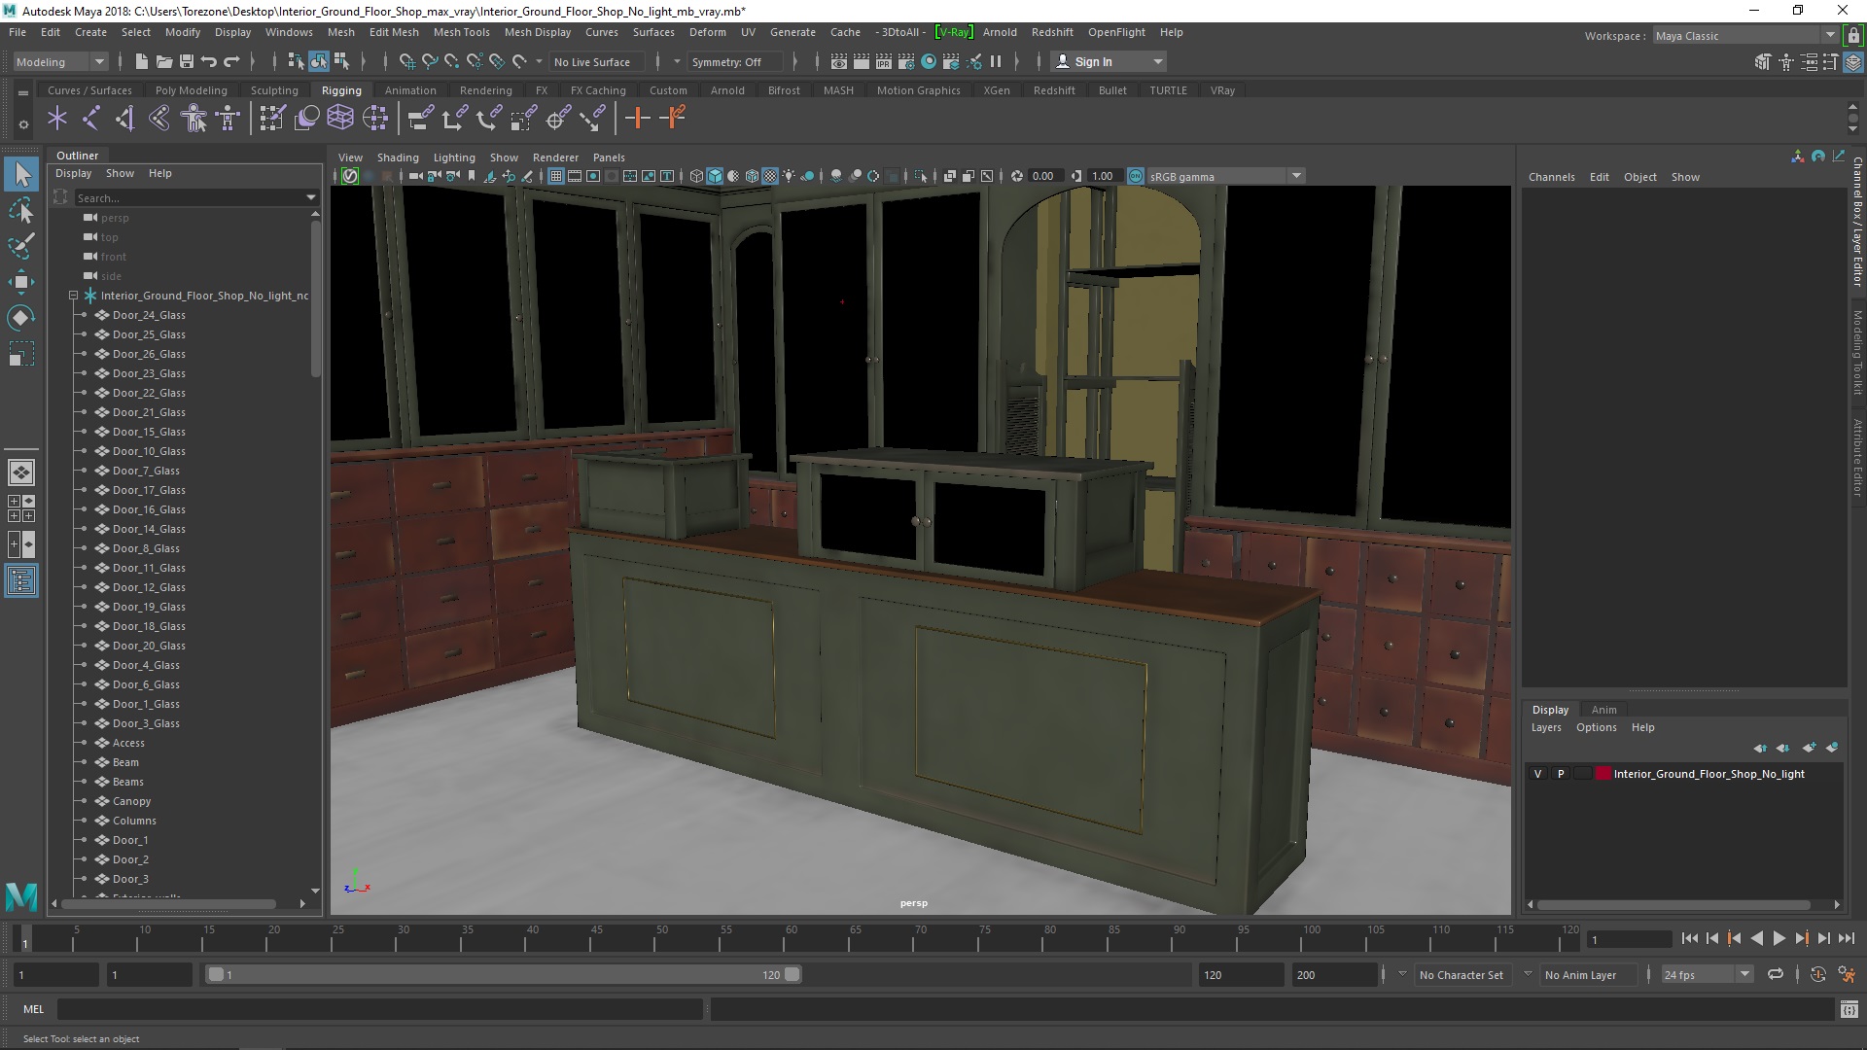Click the Open Scene folder icon

[x=164, y=61]
